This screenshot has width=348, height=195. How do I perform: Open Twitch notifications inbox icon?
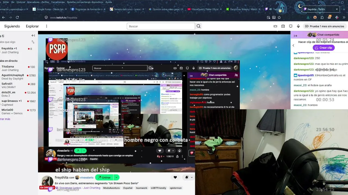point(283,26)
